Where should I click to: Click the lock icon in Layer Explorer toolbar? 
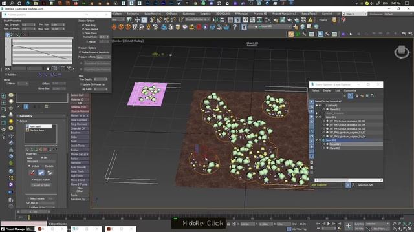click(356, 96)
